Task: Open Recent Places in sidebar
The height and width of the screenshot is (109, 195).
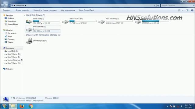Action: 12,24
